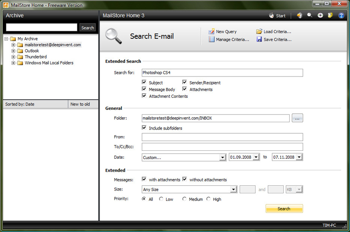Toggle the New to old sort order
350x232 pixels.
pyautogui.click(x=83, y=104)
